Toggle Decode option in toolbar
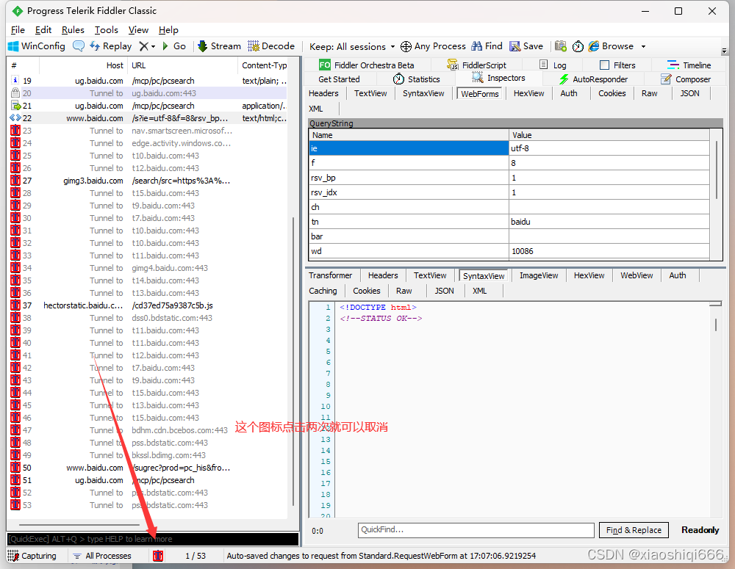Image resolution: width=735 pixels, height=569 pixels. (271, 46)
